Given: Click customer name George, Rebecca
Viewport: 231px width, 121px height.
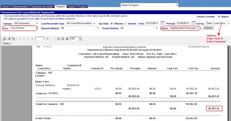Looking at the screenshot, I should pos(45,85).
